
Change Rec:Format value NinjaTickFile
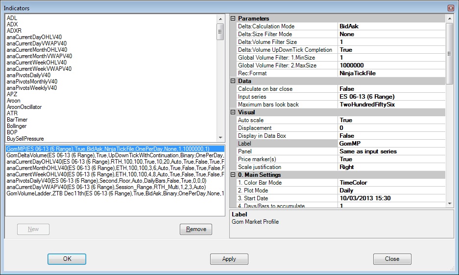[391, 73]
